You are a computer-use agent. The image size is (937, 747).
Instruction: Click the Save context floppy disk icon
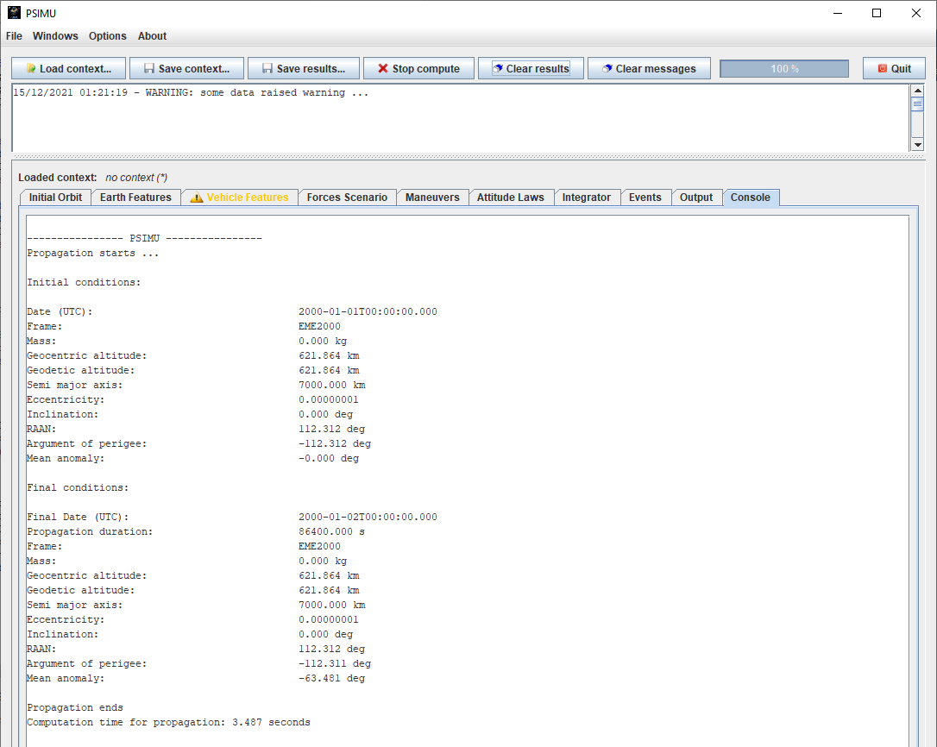(x=149, y=69)
